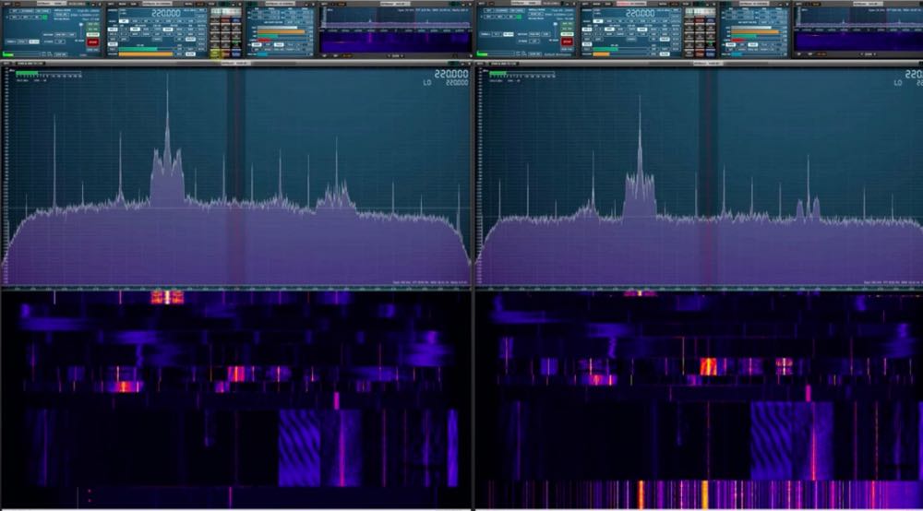
Task: Click LO 220.000 value in left spectrum
Action: tap(457, 83)
